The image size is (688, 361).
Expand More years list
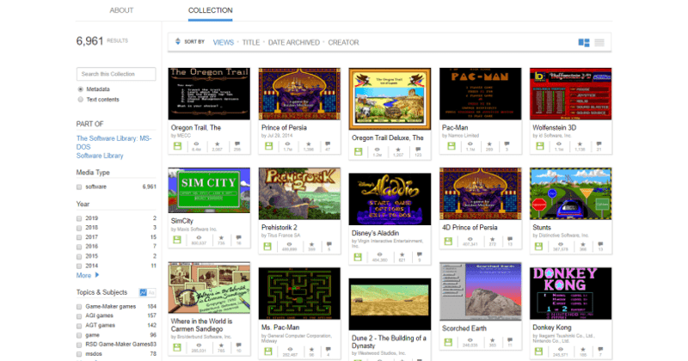click(88, 275)
